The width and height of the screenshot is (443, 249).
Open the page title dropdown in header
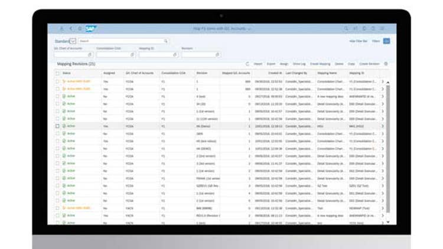(250, 28)
